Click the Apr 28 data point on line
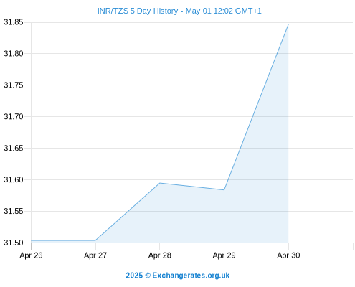Viewport: 355px width, 287px height. tap(160, 183)
